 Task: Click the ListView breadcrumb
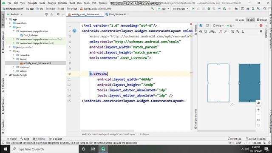click(x=144, y=134)
